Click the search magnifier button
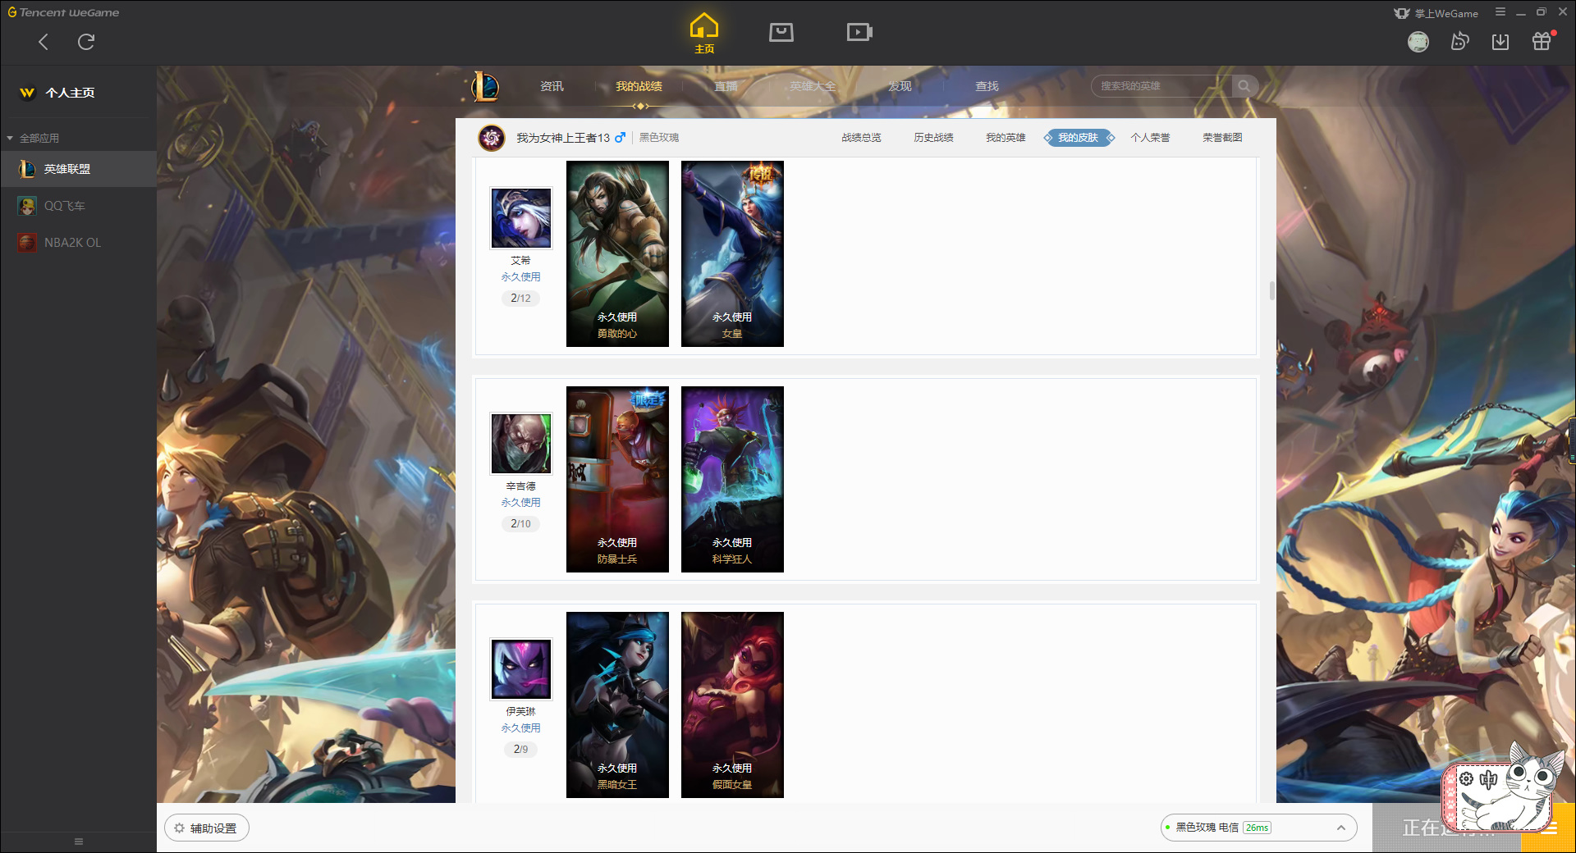This screenshot has height=853, width=1576. pos(1244,86)
